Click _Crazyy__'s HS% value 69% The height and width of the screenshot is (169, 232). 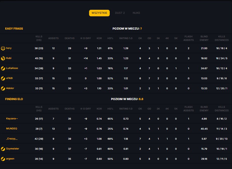click(110, 139)
